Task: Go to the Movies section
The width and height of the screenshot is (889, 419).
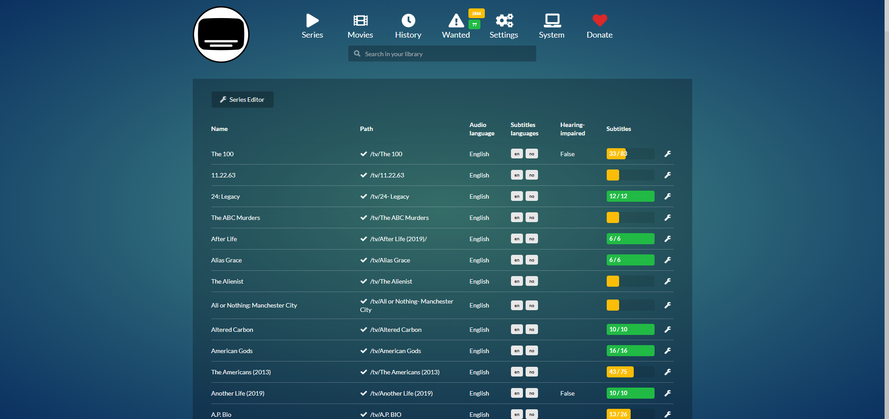Action: [x=360, y=26]
